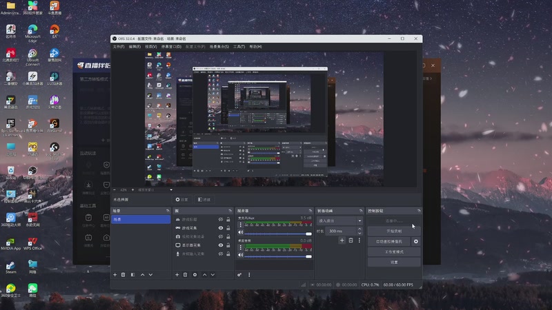Add a transition with the plus icon
Image resolution: width=552 pixels, height=310 pixels.
pos(342,240)
